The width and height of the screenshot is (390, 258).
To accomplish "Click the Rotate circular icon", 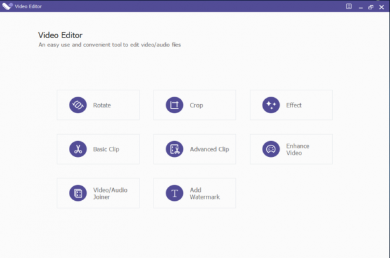I will pos(78,105).
